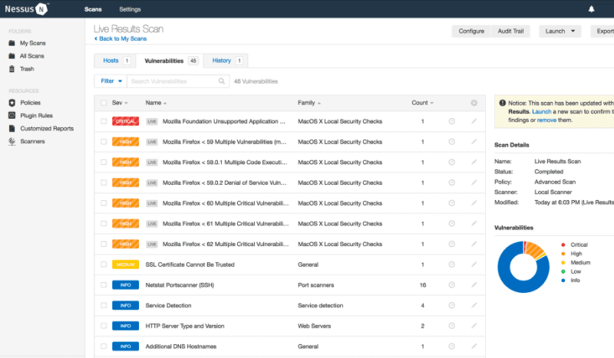
Task: Switch to the Hosts tab
Action: [x=115, y=61]
